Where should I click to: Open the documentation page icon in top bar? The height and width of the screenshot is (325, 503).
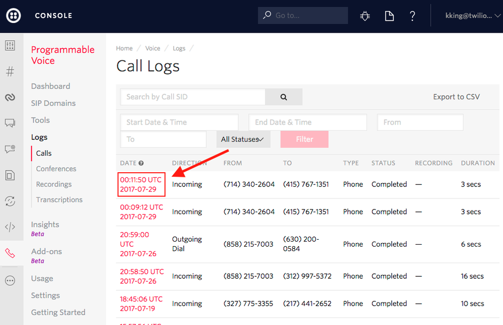[389, 16]
